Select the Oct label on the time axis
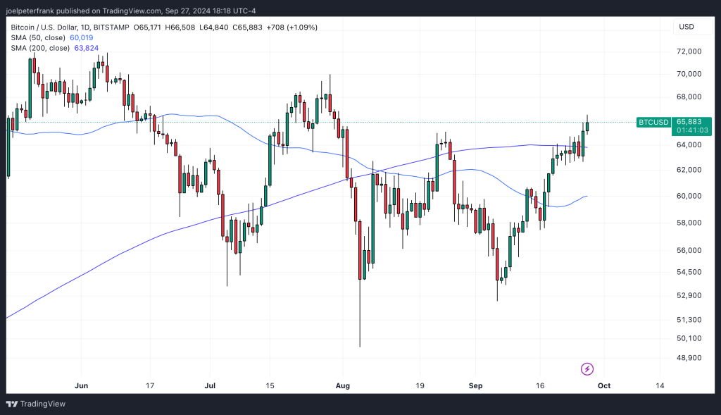This screenshot has height=415, width=721. (x=603, y=385)
